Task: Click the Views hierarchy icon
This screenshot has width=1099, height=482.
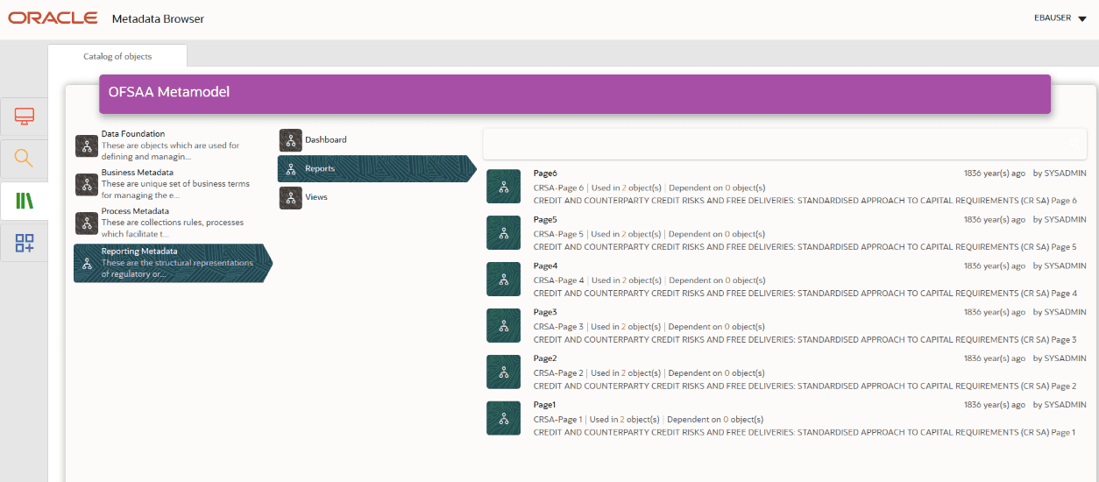Action: point(290,197)
